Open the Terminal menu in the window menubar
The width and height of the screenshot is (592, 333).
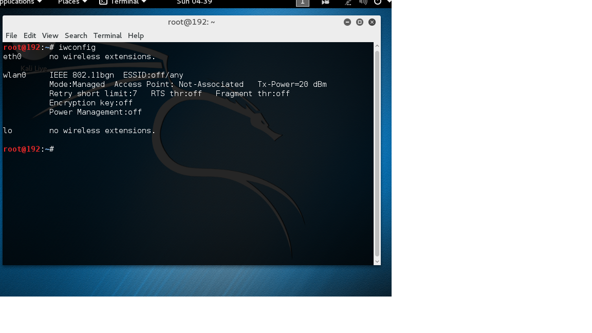click(107, 35)
